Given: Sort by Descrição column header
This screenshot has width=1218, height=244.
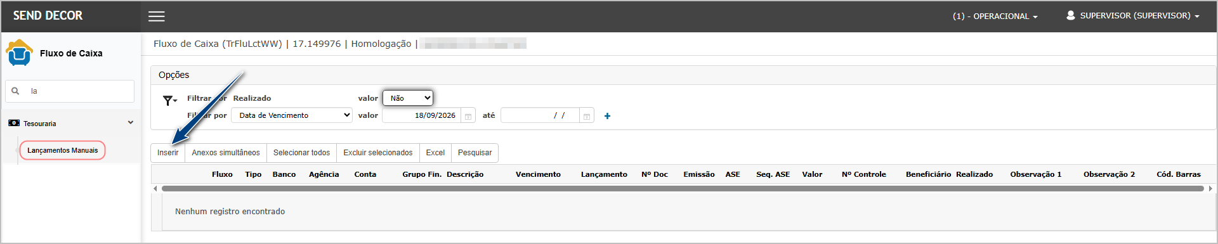Looking at the screenshot, I should (465, 174).
